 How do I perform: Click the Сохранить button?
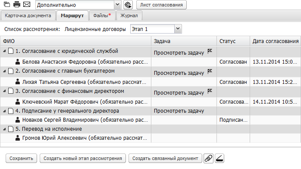(x=21, y=159)
